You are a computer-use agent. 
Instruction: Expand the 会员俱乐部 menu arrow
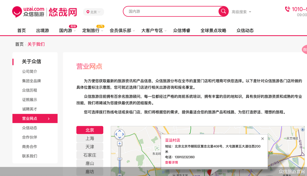134,31
